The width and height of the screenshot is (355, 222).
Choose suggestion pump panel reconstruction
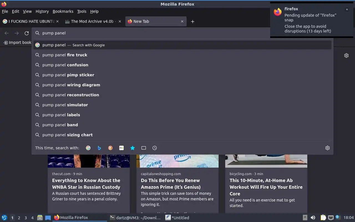[x=182, y=95]
